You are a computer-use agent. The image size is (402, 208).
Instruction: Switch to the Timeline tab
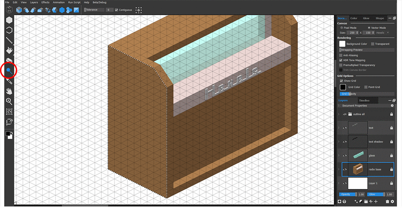[x=364, y=100]
